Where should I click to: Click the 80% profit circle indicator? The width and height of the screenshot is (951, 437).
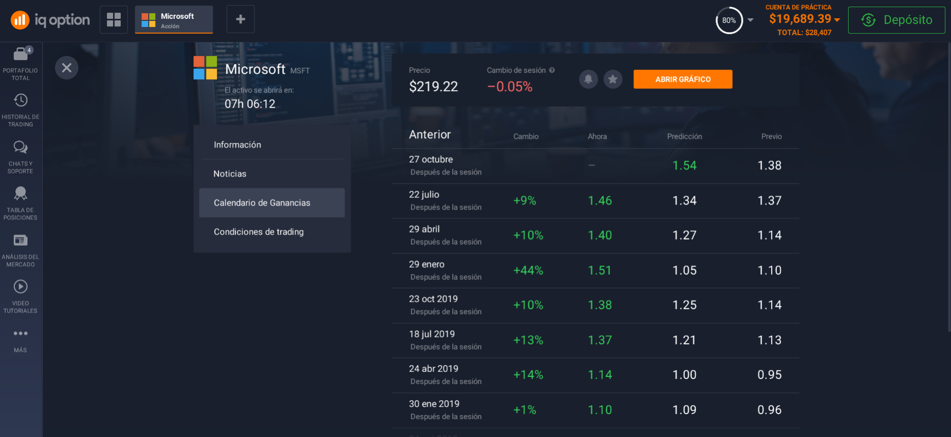[x=729, y=20]
